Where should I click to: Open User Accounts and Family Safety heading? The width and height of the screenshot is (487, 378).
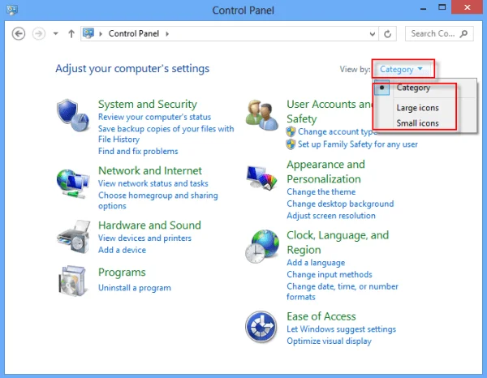pos(330,111)
